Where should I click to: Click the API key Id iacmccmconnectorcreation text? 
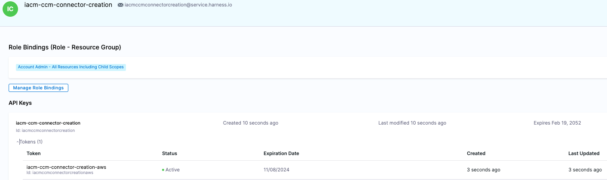click(x=45, y=130)
